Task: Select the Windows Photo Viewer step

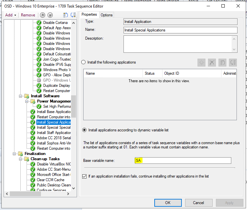Action: click(x=57, y=70)
